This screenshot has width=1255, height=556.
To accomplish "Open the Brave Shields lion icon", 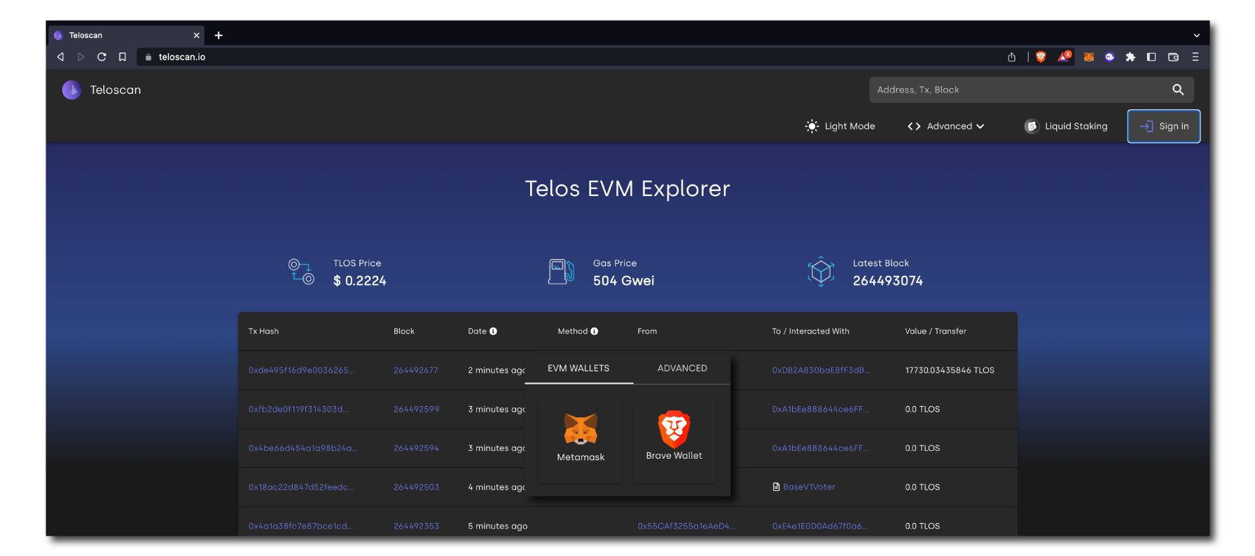I will (1041, 57).
